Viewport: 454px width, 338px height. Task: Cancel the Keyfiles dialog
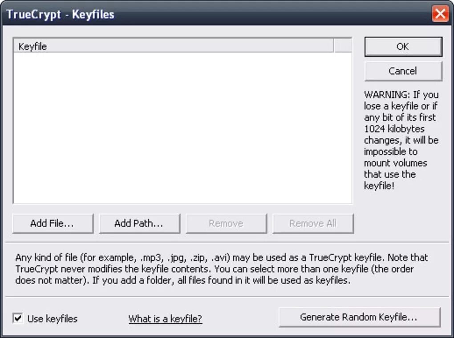click(403, 71)
